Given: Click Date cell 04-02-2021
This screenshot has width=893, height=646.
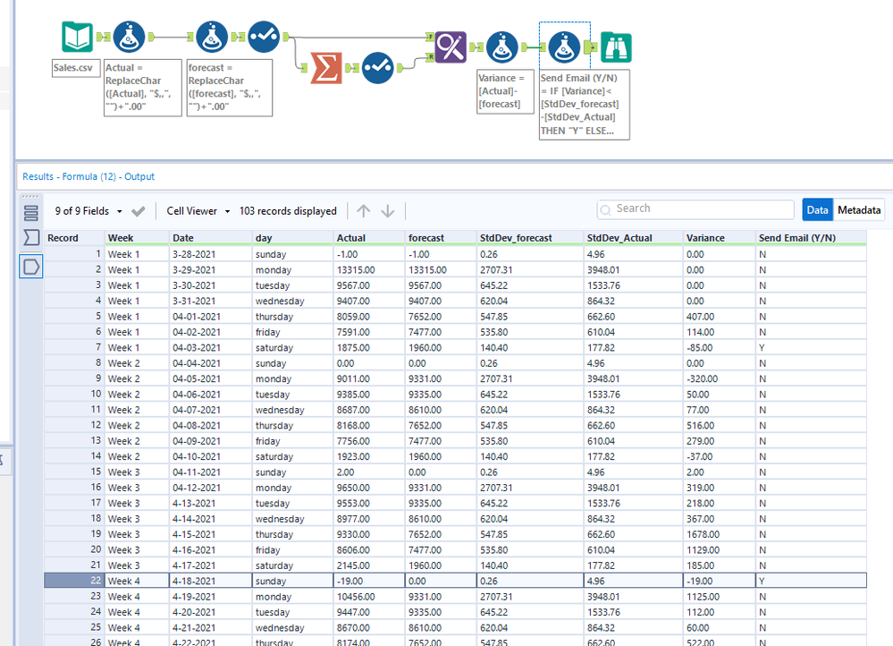Looking at the screenshot, I should (211, 332).
